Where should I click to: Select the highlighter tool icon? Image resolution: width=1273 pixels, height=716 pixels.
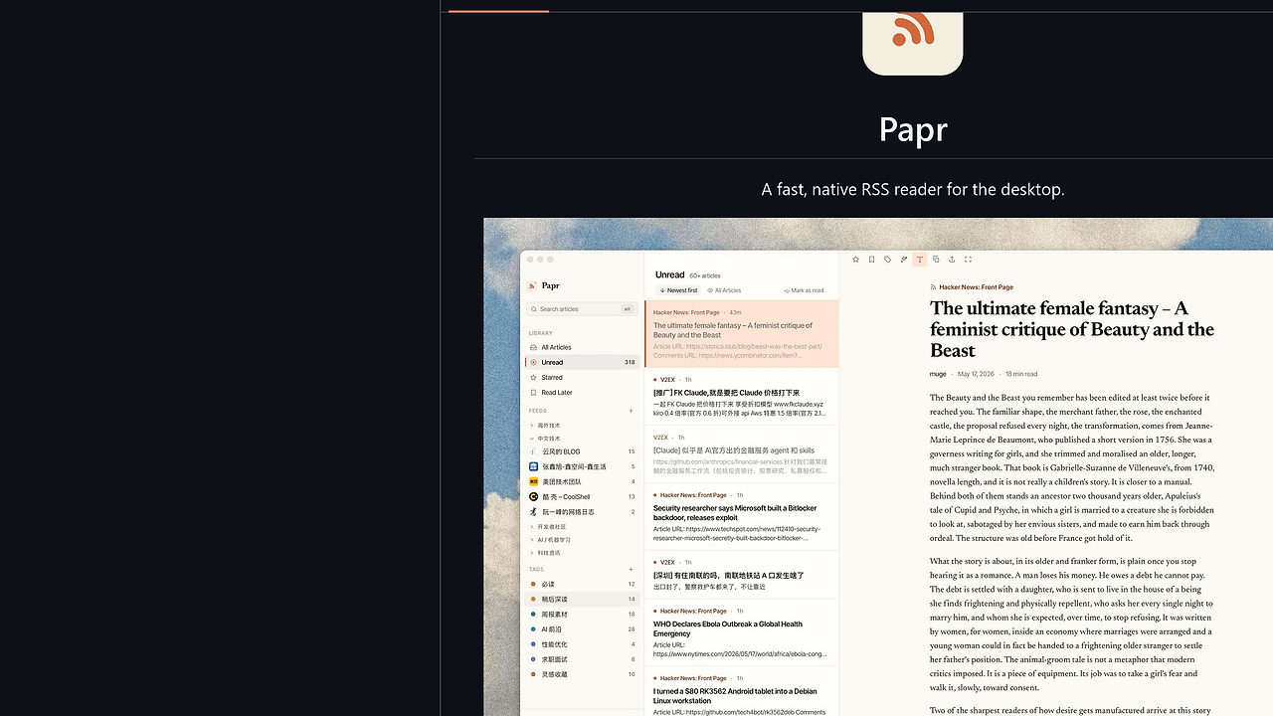pos(903,260)
